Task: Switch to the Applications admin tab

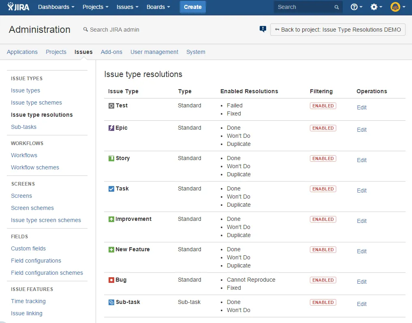Action: coord(22,52)
